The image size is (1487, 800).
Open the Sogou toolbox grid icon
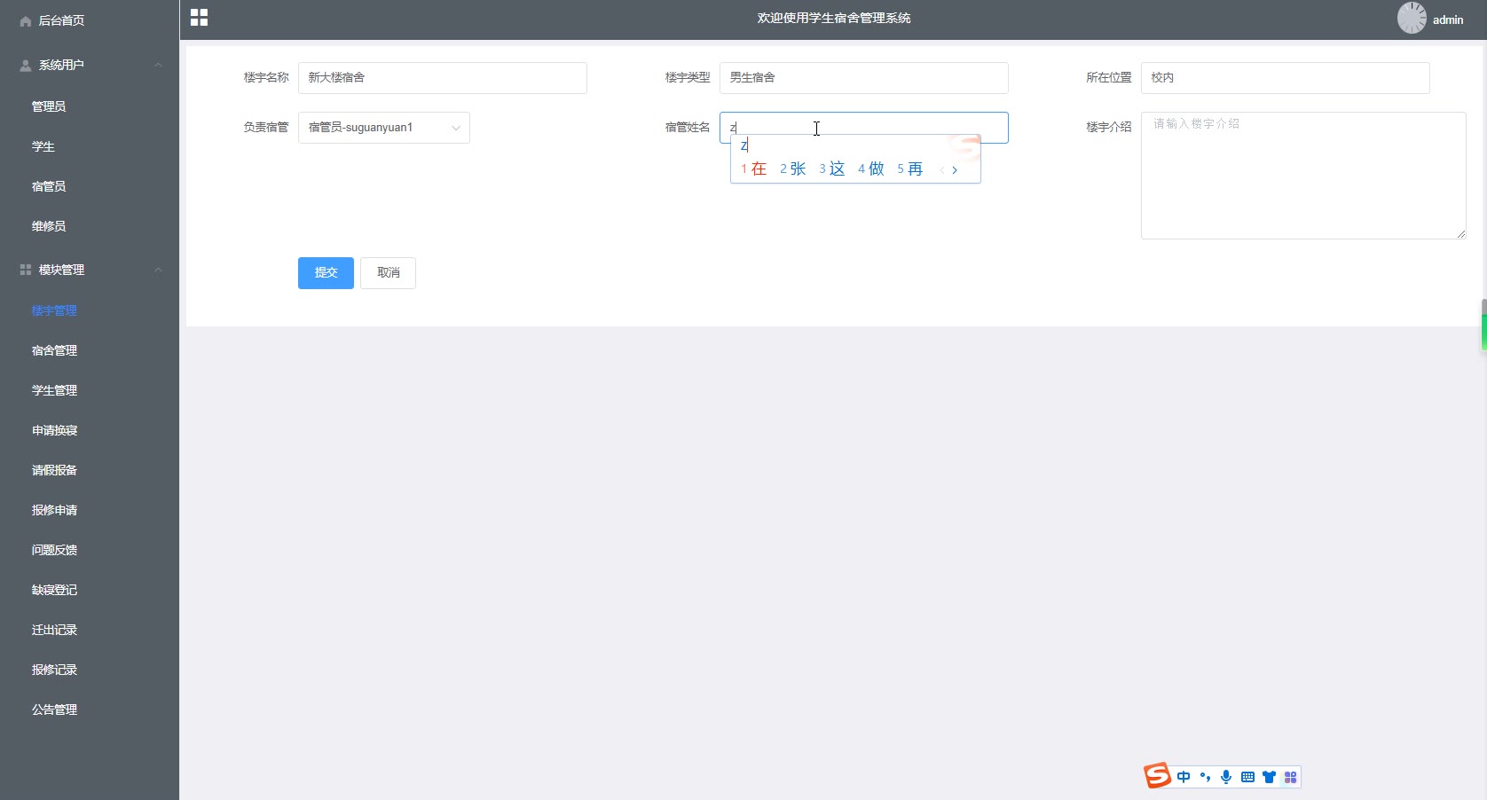(x=1290, y=777)
